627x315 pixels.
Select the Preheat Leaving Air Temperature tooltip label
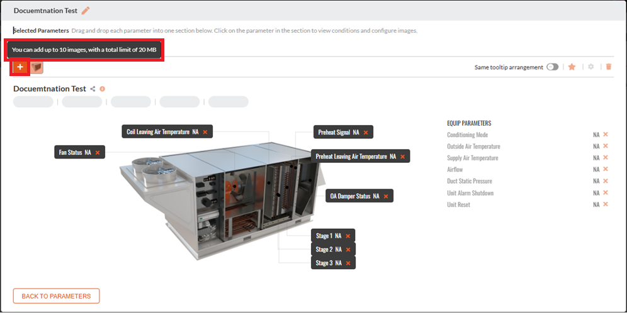(351, 156)
